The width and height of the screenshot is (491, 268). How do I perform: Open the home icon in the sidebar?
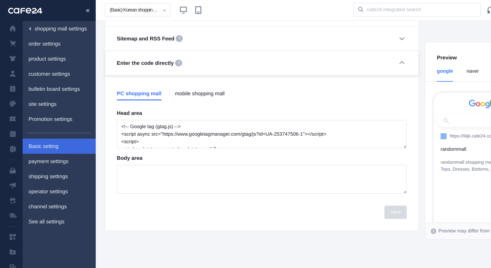coord(13,28)
